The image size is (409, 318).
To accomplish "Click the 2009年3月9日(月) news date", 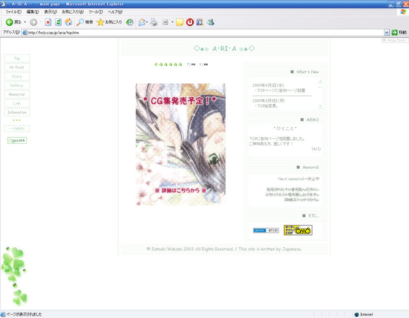I will click(x=268, y=101).
